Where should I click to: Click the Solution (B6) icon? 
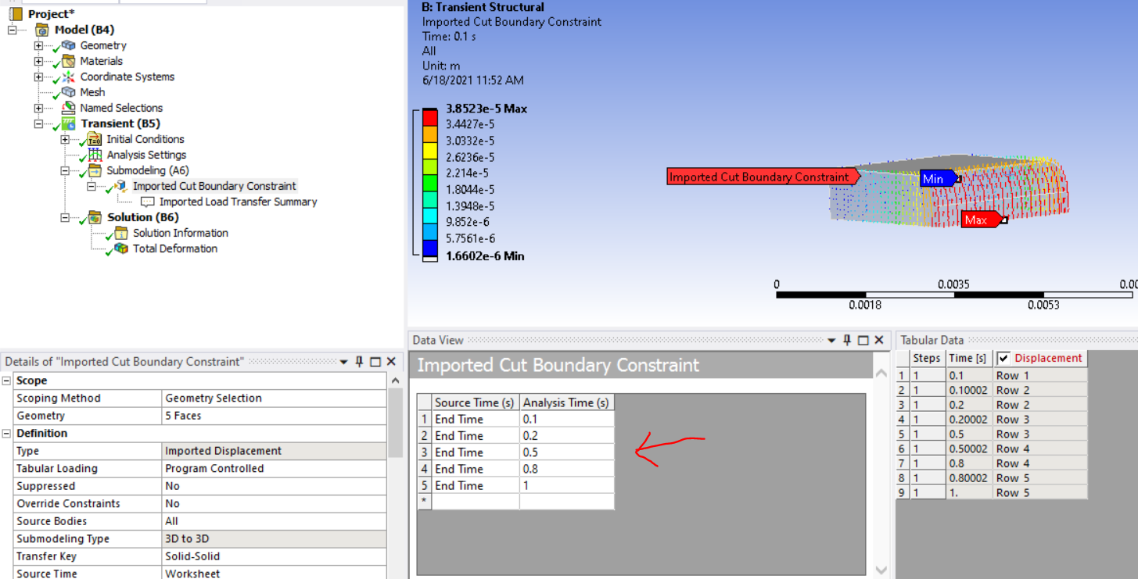[x=95, y=217]
